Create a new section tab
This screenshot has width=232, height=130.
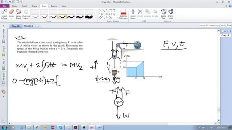pos(38,26)
